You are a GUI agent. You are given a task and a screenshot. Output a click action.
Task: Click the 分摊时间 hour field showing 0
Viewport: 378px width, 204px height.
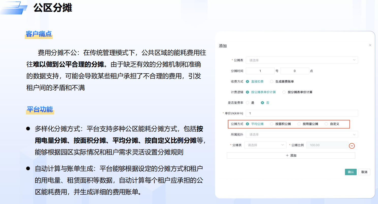[x=295, y=71]
